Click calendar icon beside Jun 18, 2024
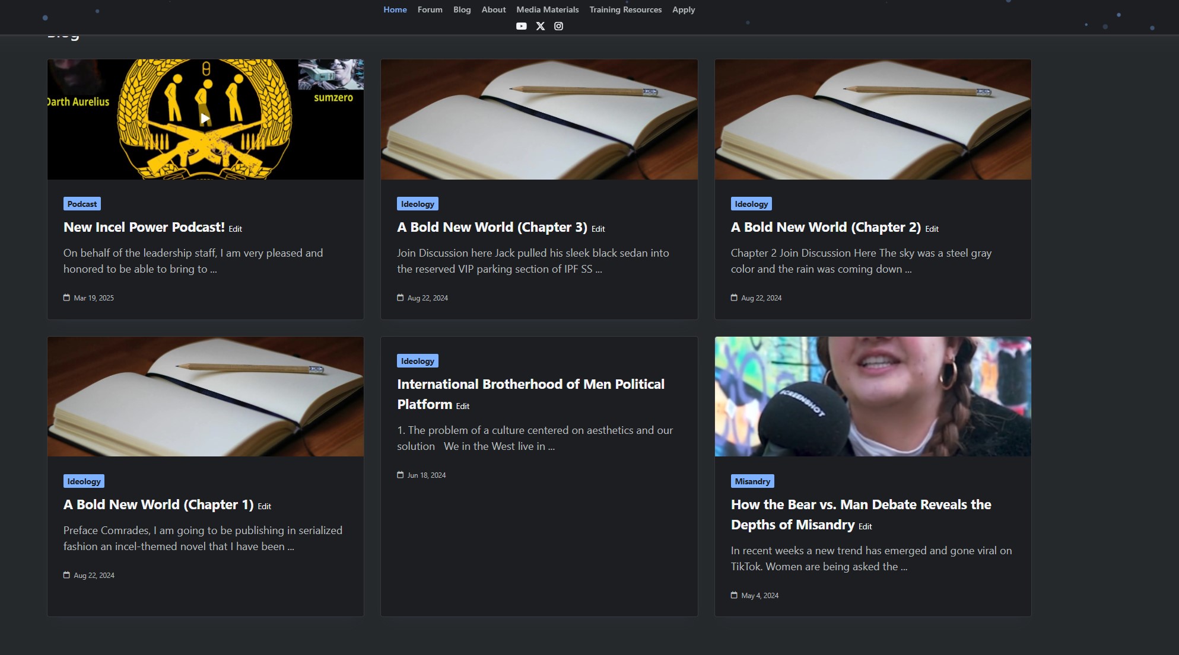This screenshot has height=655, width=1179. [400, 475]
